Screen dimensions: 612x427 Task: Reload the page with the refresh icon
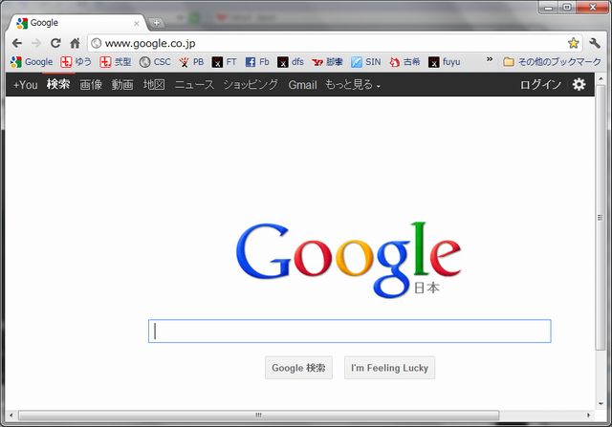click(x=55, y=43)
